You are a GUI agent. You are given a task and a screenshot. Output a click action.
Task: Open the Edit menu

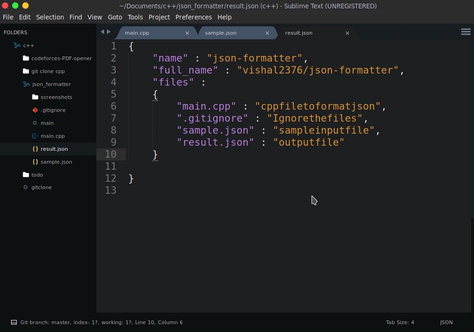(25, 17)
